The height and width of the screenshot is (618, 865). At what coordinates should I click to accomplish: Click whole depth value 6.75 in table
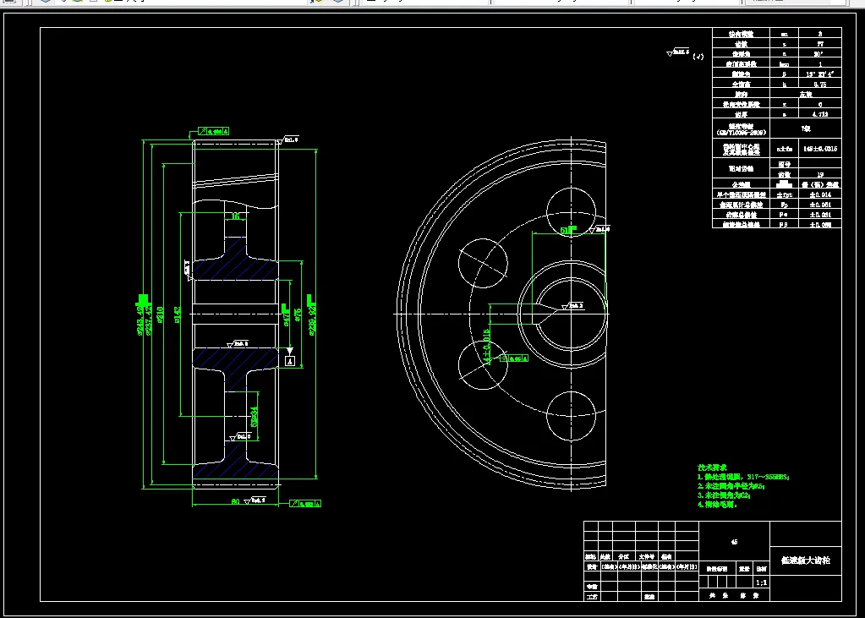pyautogui.click(x=820, y=85)
